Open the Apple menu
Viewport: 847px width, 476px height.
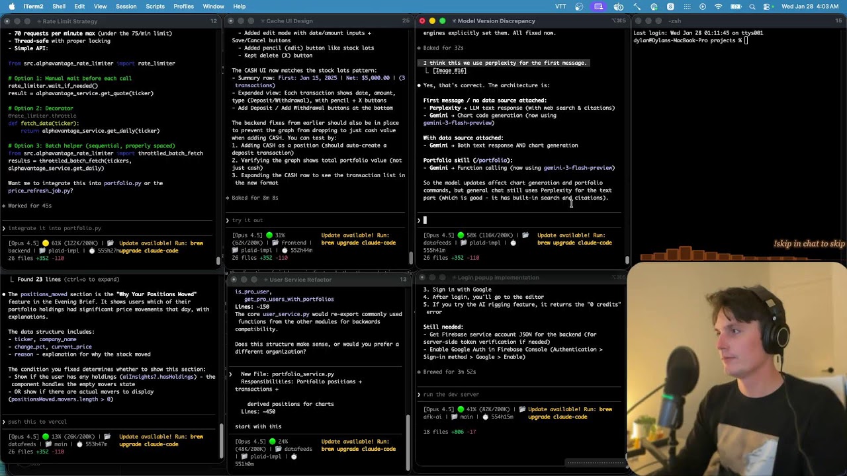pos(11,7)
